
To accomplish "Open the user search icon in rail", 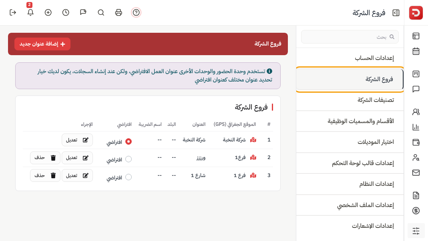I will (416, 157).
